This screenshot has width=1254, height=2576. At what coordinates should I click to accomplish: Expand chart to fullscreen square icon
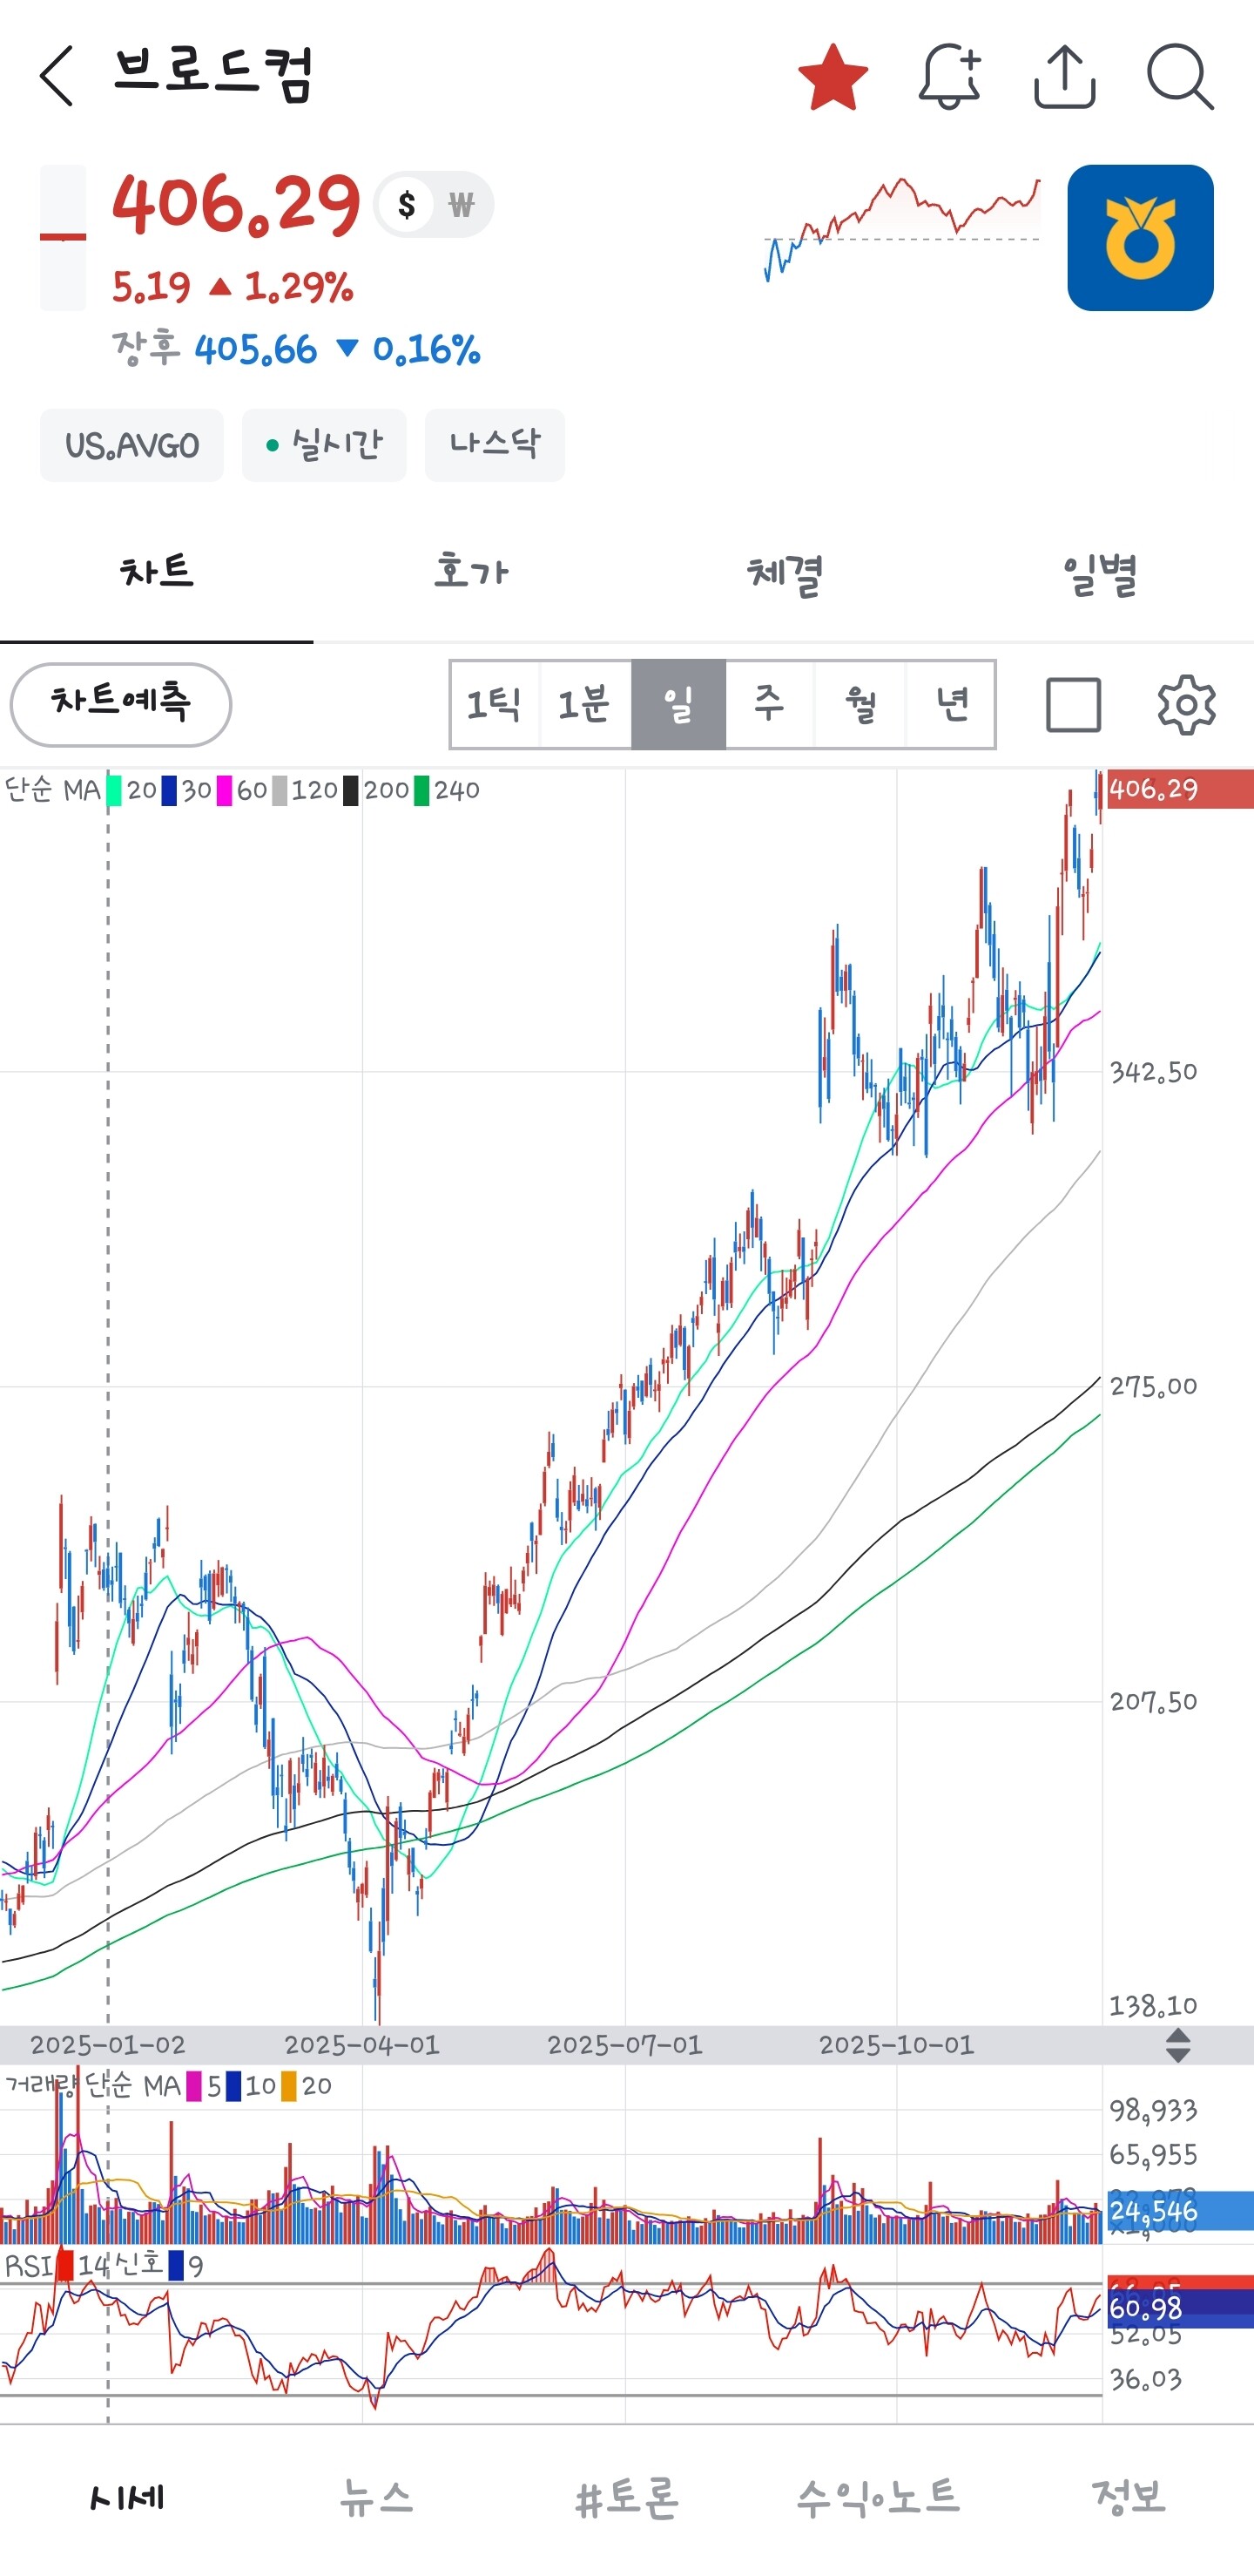point(1074,705)
